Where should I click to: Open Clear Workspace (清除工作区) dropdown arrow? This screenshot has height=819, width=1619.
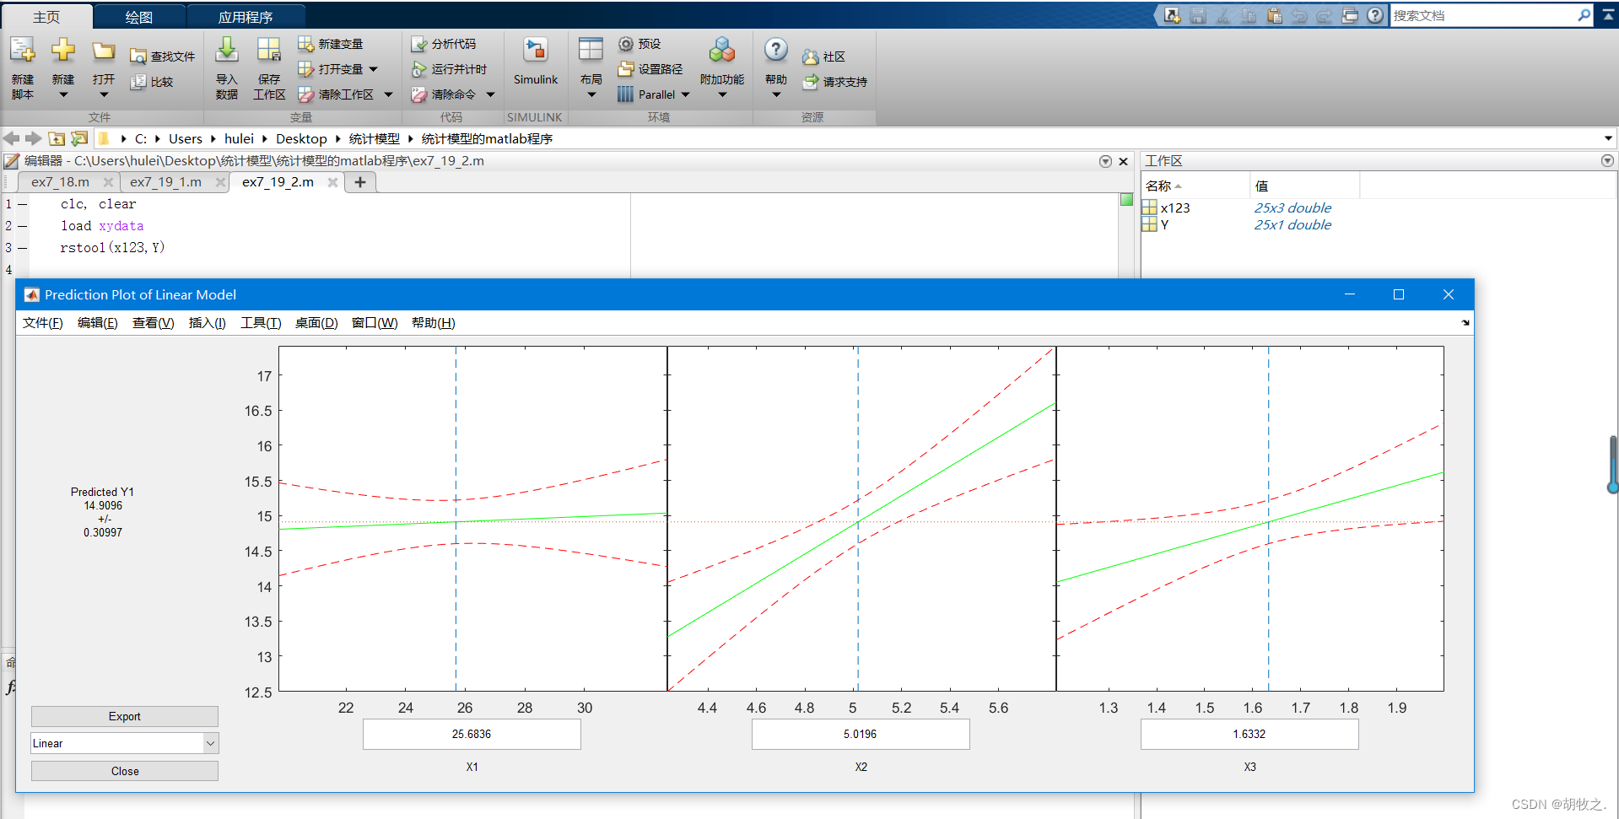click(x=388, y=94)
